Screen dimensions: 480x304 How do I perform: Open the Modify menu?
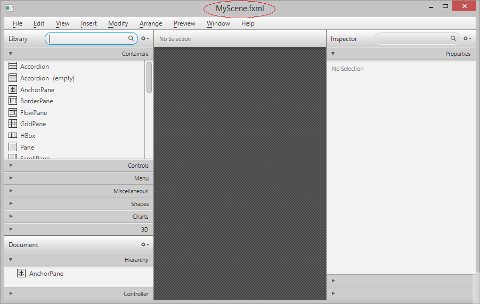pos(118,23)
